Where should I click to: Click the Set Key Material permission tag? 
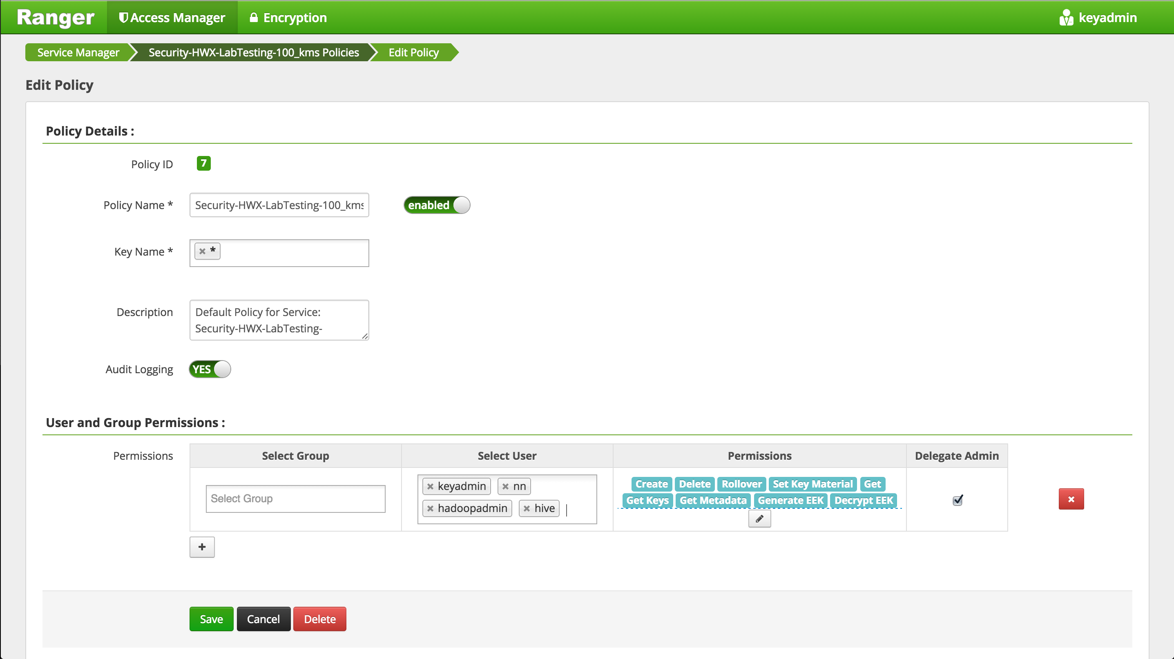(812, 484)
